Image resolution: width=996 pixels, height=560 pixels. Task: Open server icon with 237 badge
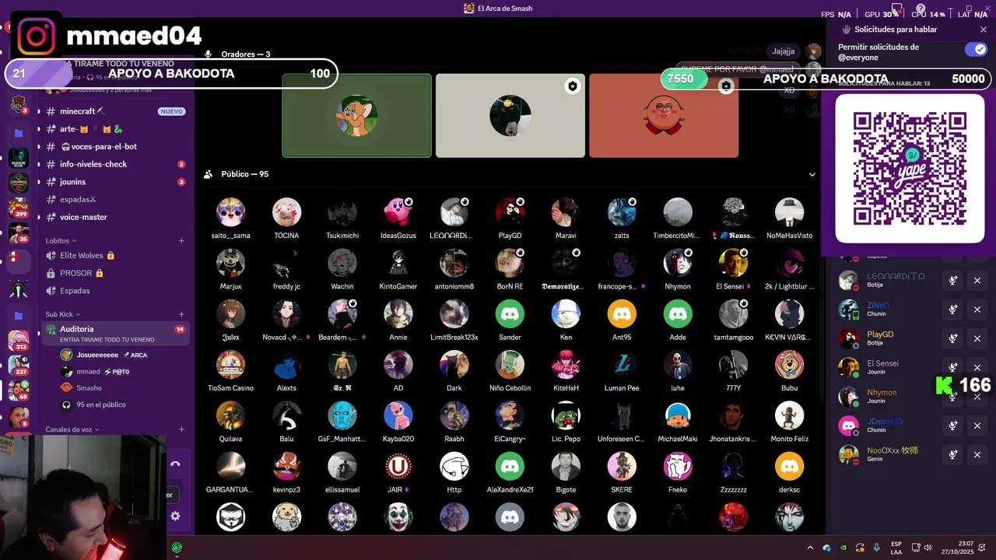point(19,365)
